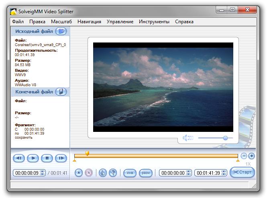
Task: Click the orange timeline bar
Action: coord(156,156)
